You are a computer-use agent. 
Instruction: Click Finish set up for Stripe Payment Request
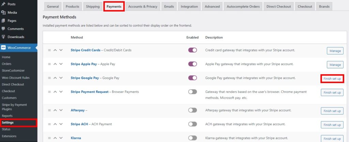tap(332, 92)
